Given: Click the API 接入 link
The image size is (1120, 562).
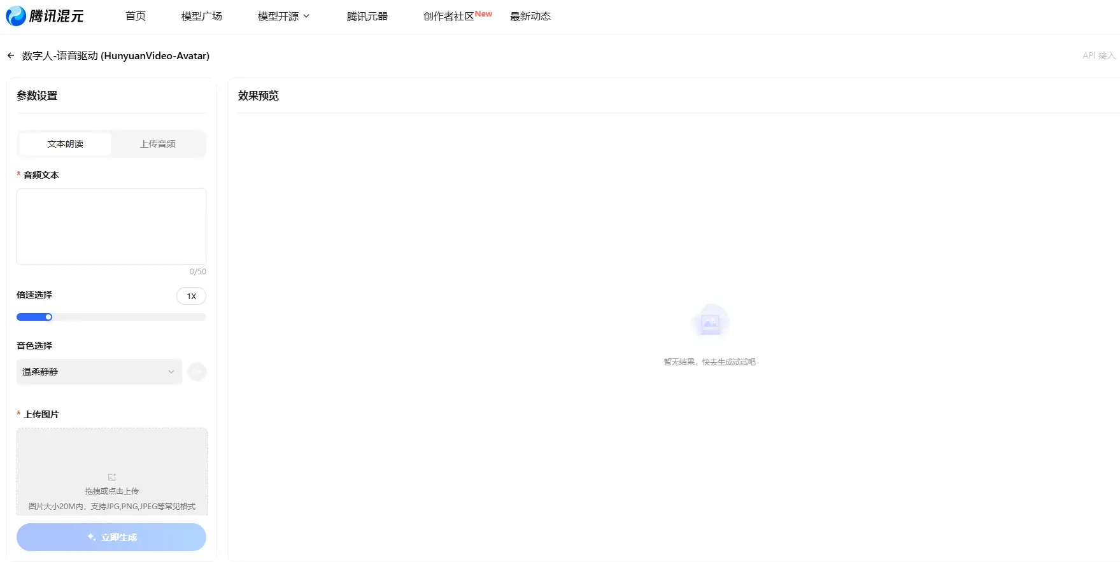Looking at the screenshot, I should (x=1098, y=56).
